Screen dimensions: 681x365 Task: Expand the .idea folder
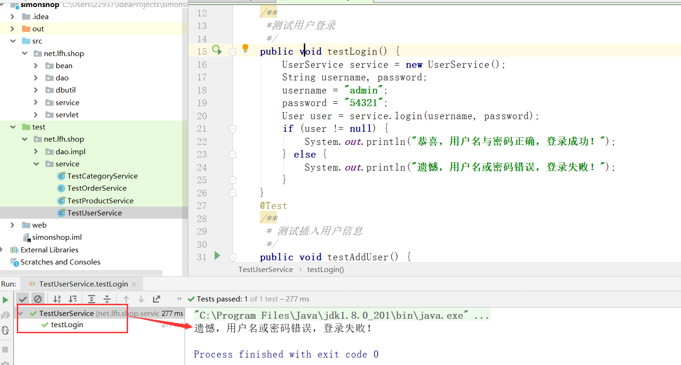(13, 16)
